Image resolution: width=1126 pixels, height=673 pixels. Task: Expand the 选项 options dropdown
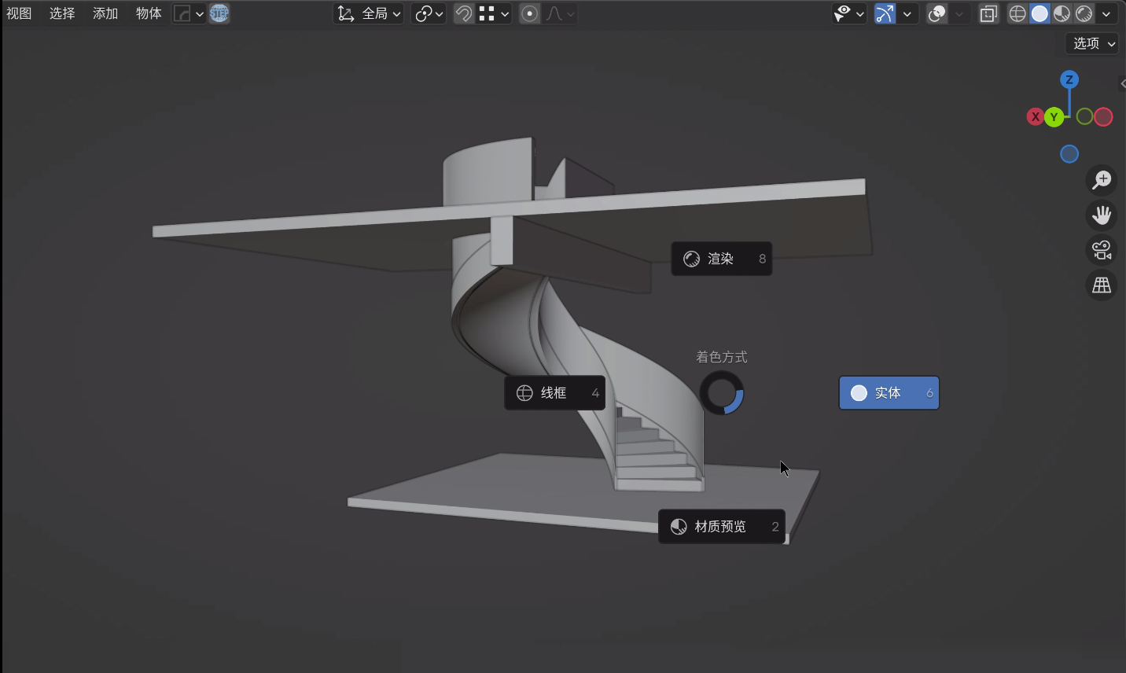point(1093,43)
